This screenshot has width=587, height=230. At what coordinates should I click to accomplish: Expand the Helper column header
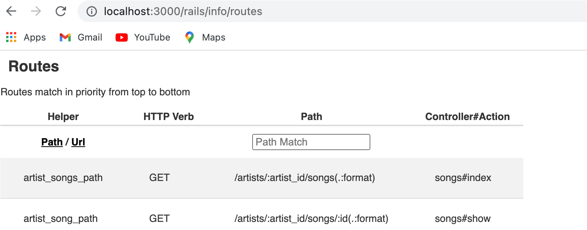pyautogui.click(x=63, y=116)
